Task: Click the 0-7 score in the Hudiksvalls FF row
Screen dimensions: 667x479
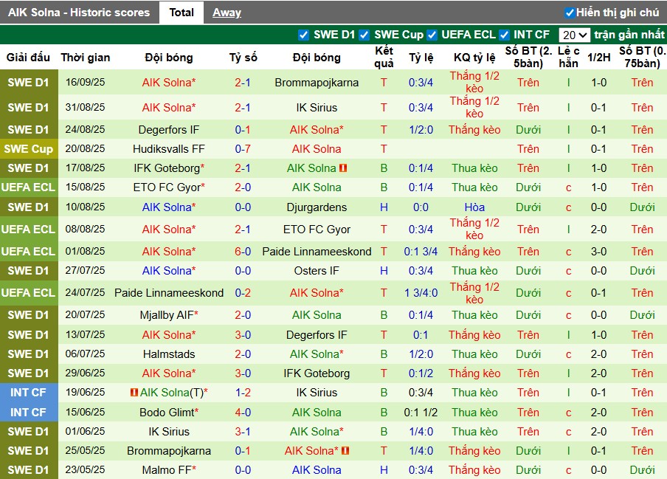Action: point(243,149)
